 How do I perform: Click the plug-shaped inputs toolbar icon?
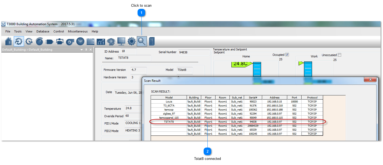[x=50, y=41]
